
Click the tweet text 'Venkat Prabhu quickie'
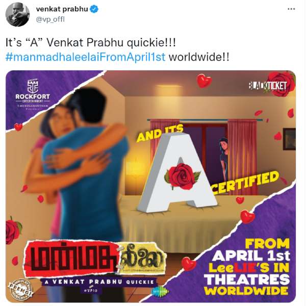click(108, 42)
